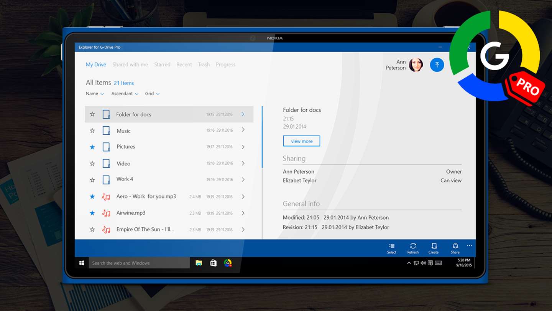
Task: Unstar Aero - Work for you.mp3
Action: (x=92, y=197)
